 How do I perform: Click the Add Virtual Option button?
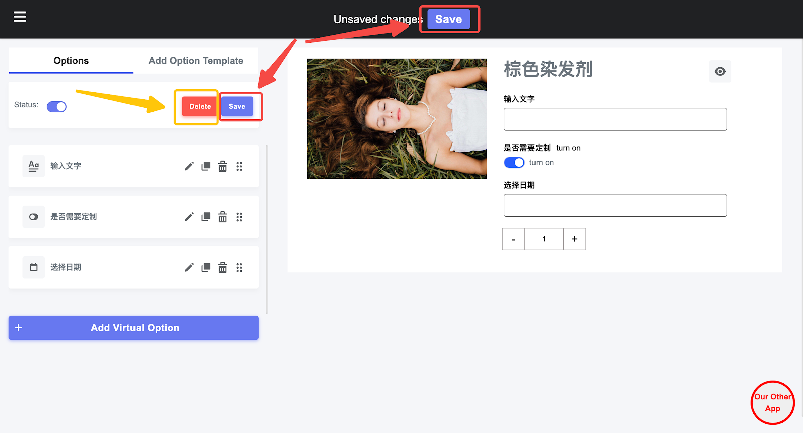[x=133, y=328]
